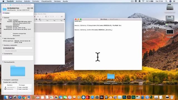The image size is (178, 100).
Task: Open the Trash in the dock
Action: (x=172, y=97)
